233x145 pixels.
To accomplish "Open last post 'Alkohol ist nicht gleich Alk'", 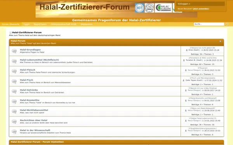I will [203, 48].
